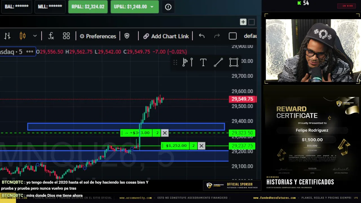Click the hidden BAL balance box
361x203 pixels.
pyautogui.click(x=17, y=7)
